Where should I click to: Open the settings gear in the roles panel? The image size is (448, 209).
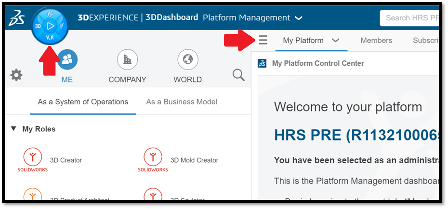click(16, 75)
